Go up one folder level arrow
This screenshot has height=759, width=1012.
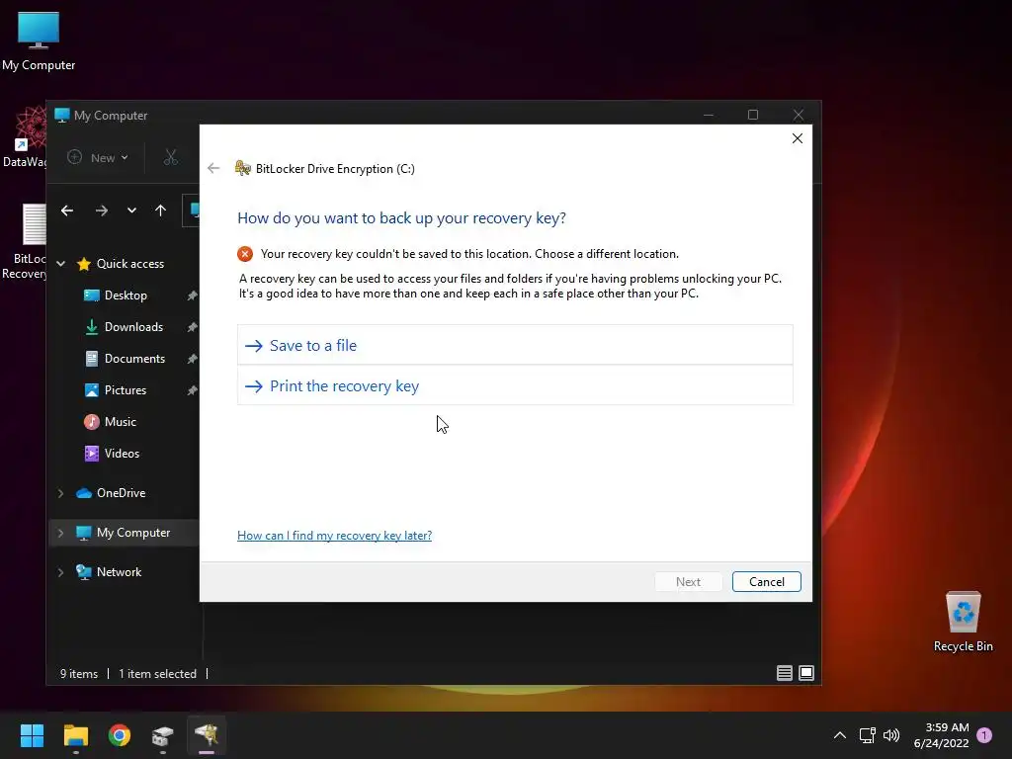tap(161, 211)
